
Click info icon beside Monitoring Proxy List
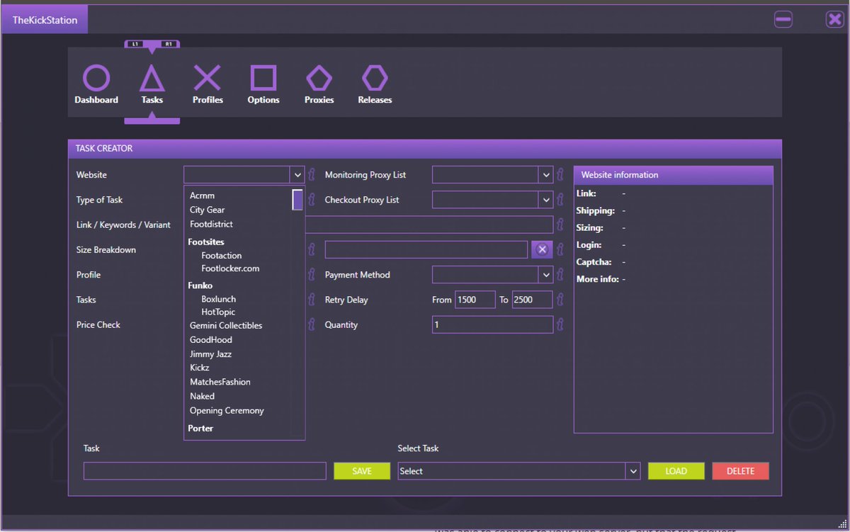560,175
